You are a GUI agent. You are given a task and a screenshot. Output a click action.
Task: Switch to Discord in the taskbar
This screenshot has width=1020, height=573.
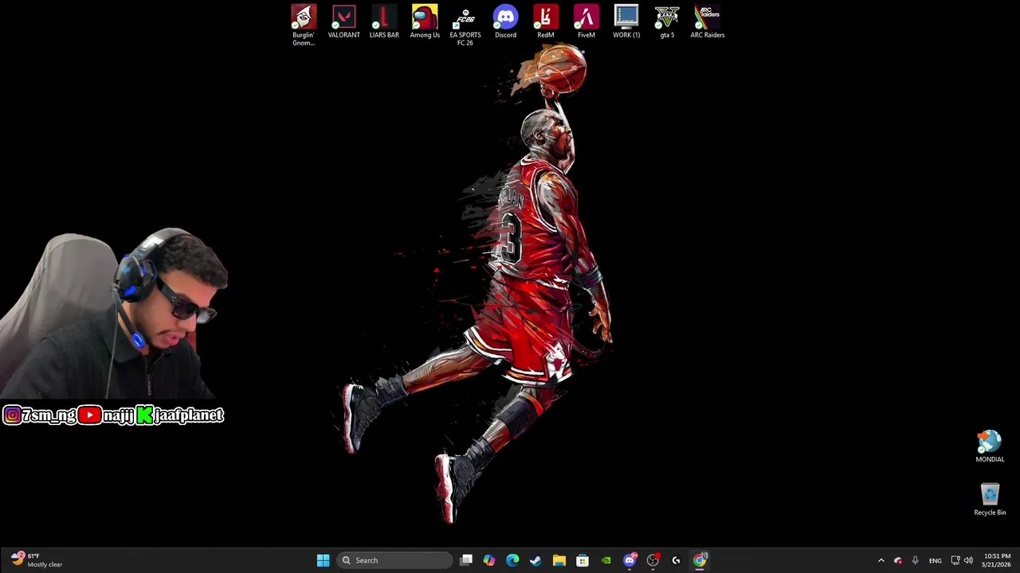pos(630,560)
